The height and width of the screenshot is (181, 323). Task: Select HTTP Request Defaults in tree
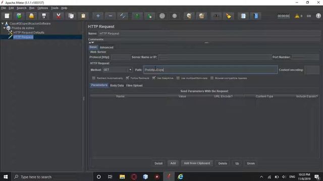click(x=29, y=32)
